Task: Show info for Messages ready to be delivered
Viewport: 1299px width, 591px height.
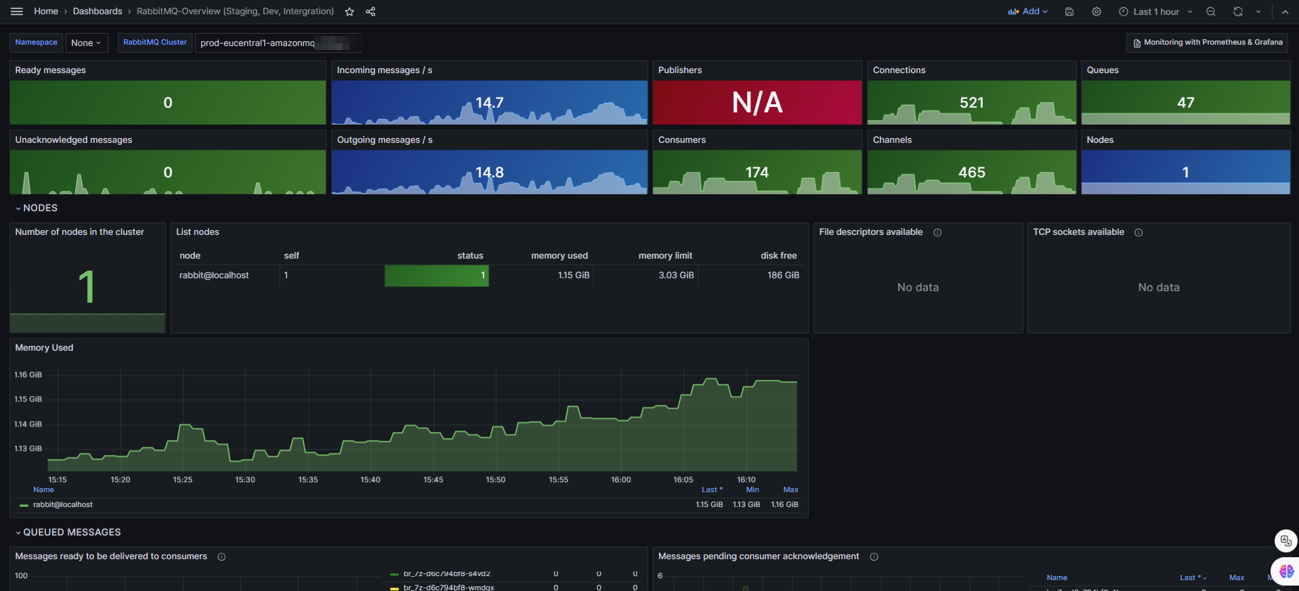Action: click(x=221, y=556)
